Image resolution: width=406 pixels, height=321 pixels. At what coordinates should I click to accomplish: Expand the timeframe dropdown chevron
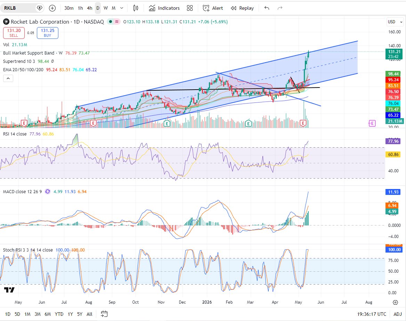point(122,8)
